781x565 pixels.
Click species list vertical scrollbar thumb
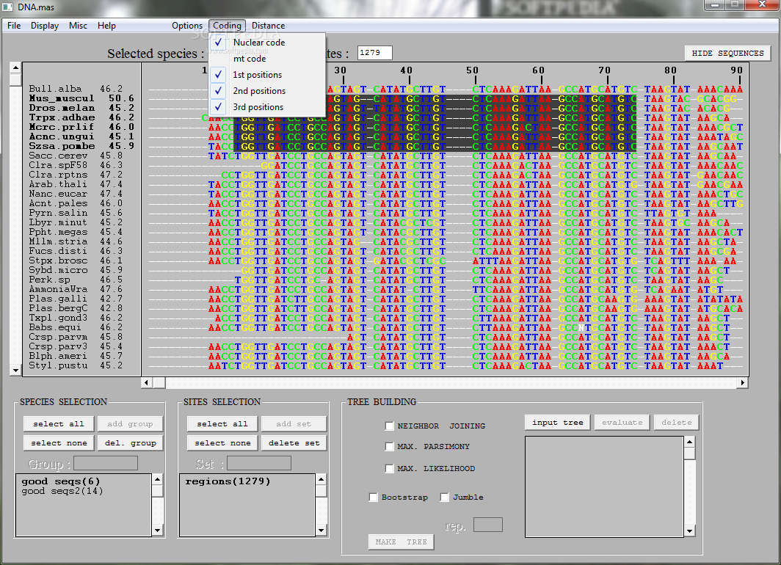[x=15, y=80]
